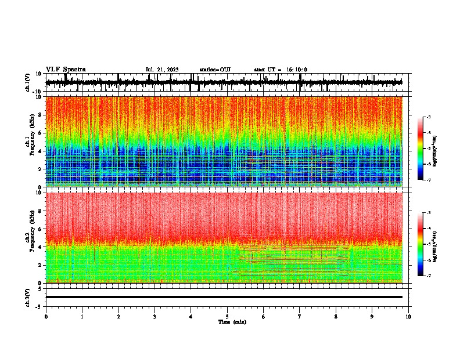The image size is (460, 355).
Task: Click time axis tick label "0"
Action: [x=46, y=317]
